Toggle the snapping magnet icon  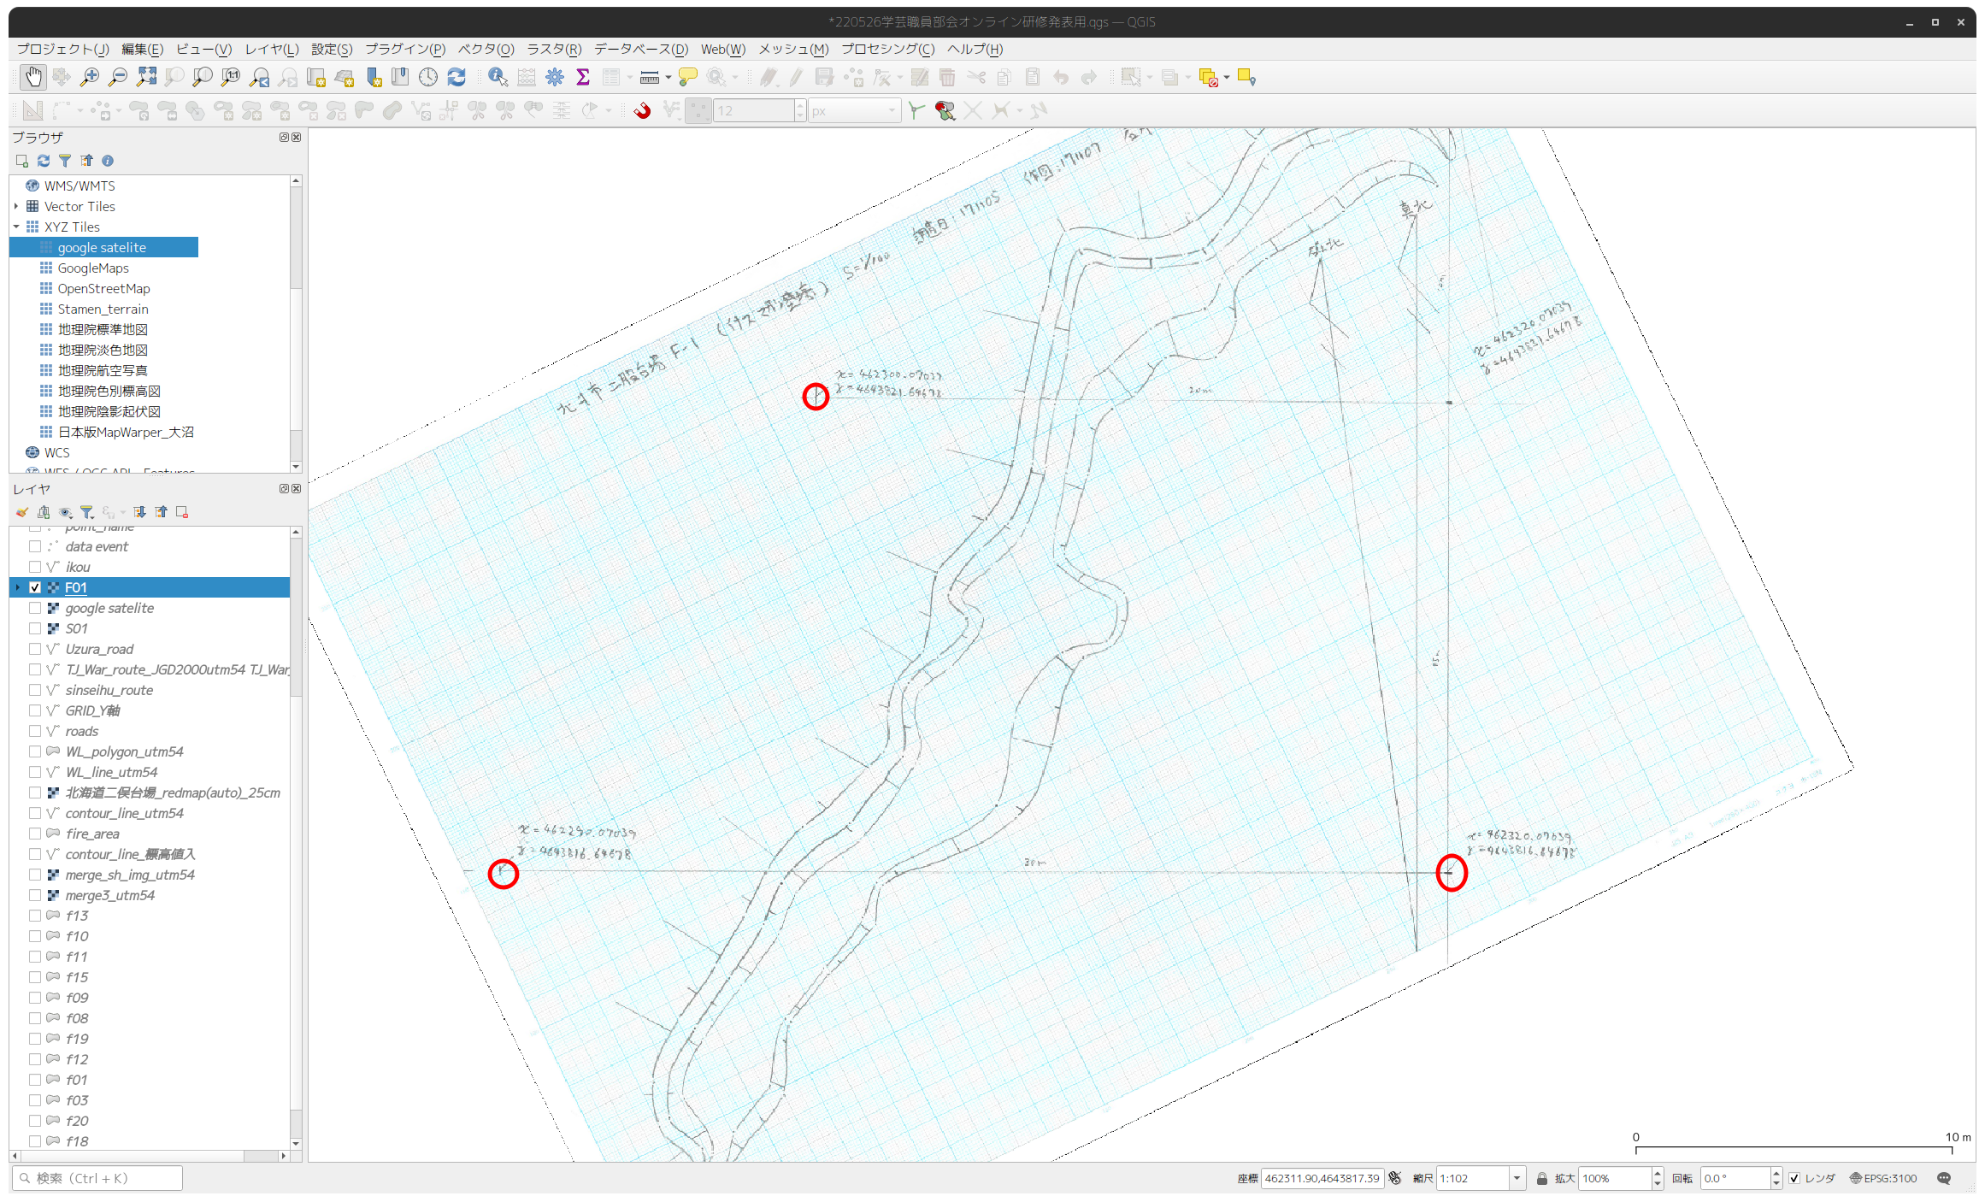(x=643, y=110)
